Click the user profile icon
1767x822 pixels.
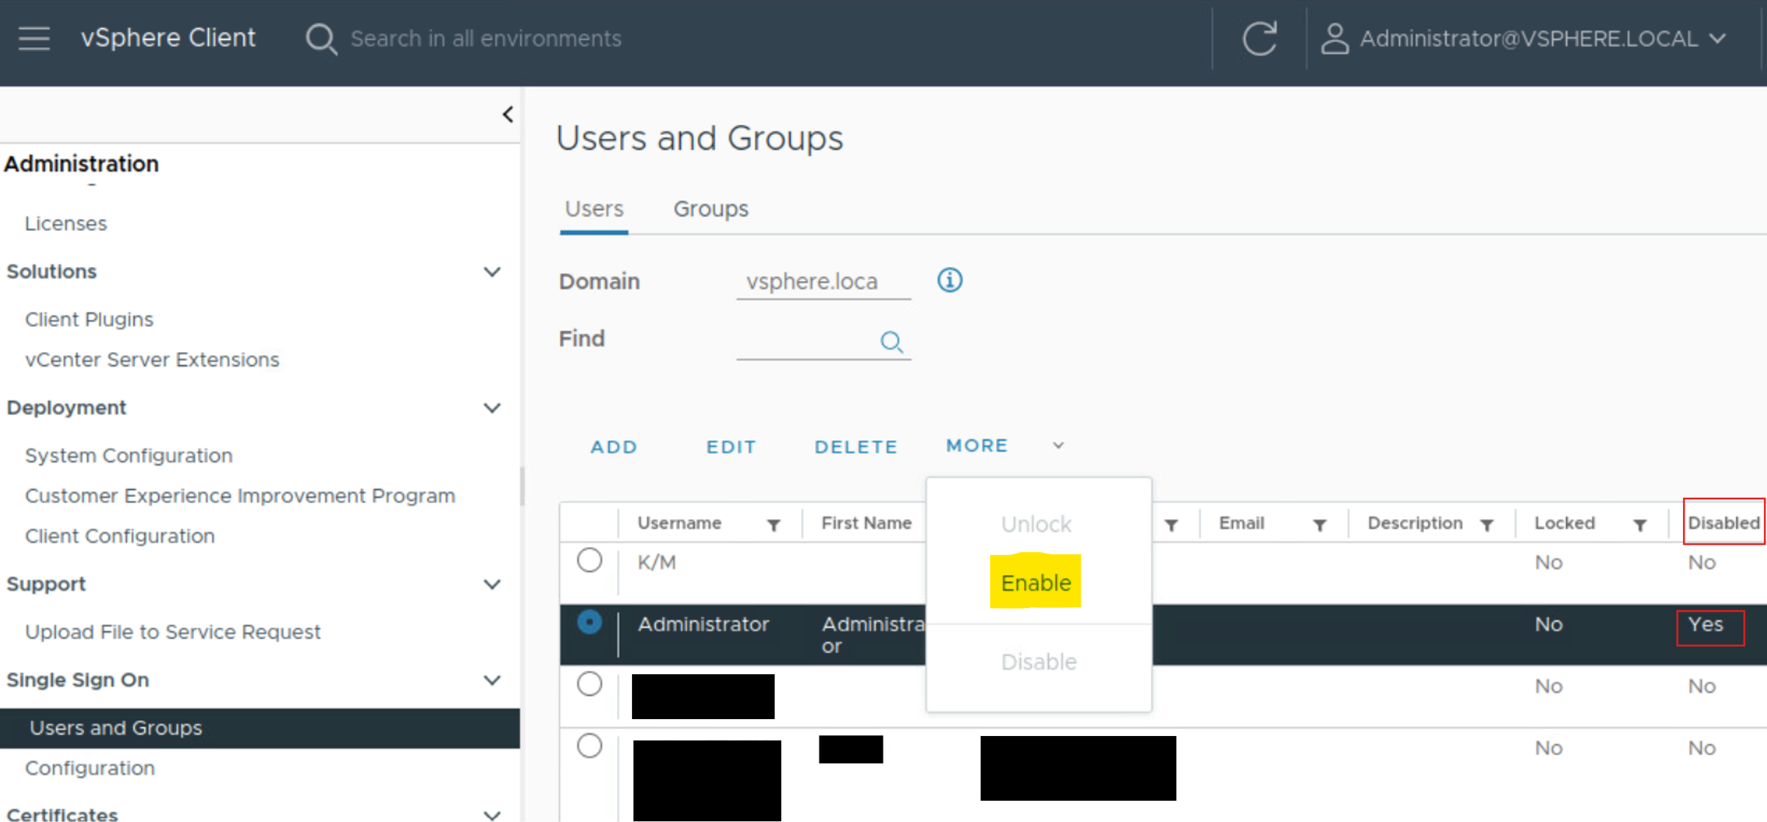[x=1334, y=38]
